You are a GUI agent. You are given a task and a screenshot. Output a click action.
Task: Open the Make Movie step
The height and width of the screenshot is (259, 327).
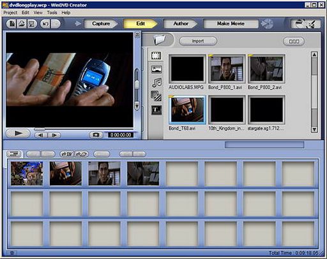[x=231, y=24]
